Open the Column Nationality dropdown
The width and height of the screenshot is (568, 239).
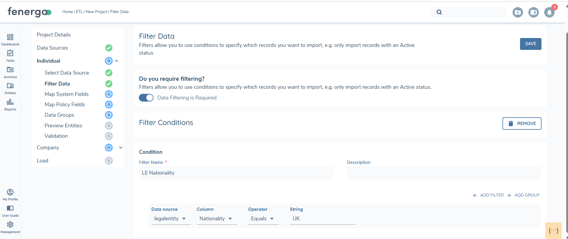(x=216, y=219)
